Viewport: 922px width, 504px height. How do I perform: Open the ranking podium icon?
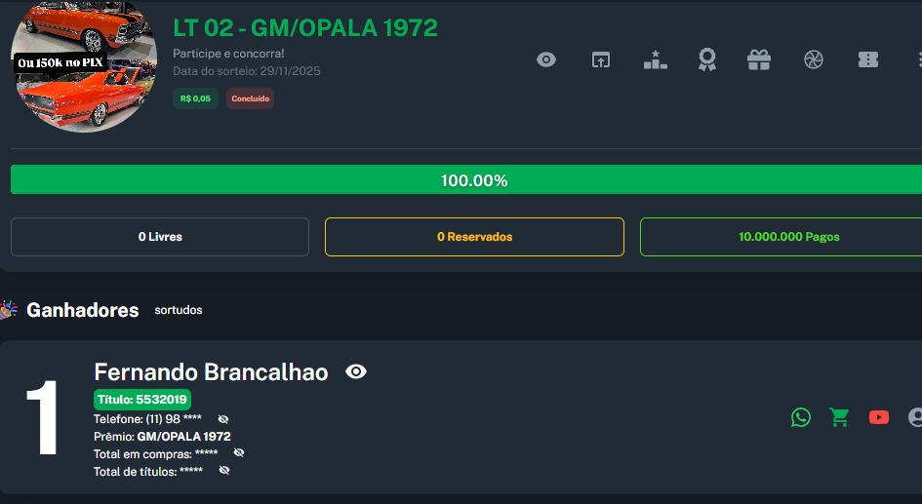click(655, 59)
